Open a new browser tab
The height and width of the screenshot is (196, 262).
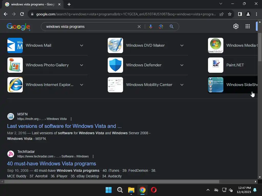(x=69, y=4)
